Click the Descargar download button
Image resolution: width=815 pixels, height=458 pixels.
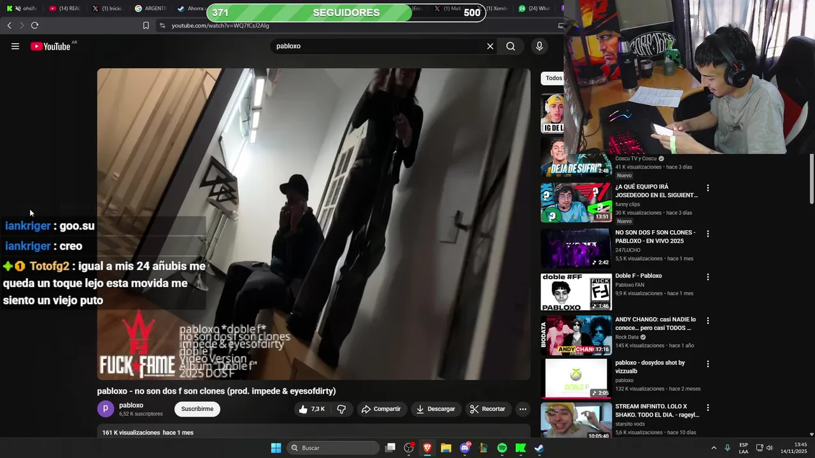tap(436, 409)
